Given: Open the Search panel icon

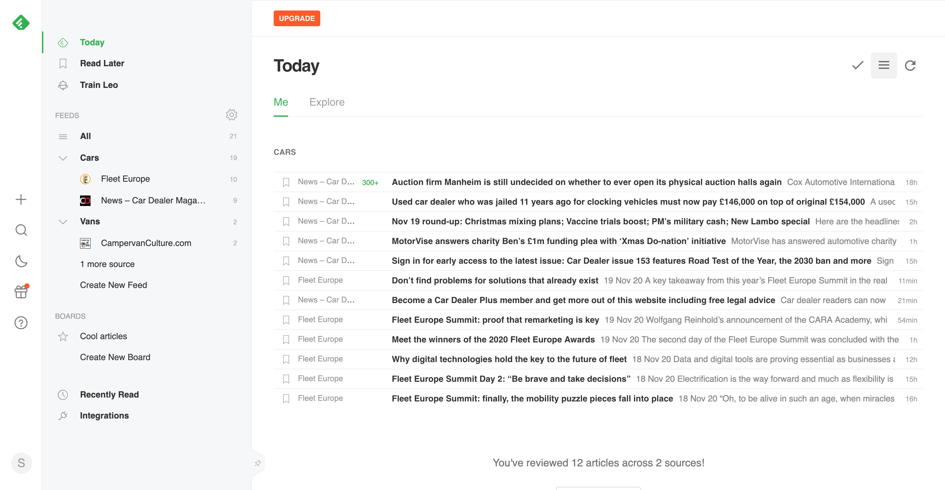Looking at the screenshot, I should tap(21, 230).
